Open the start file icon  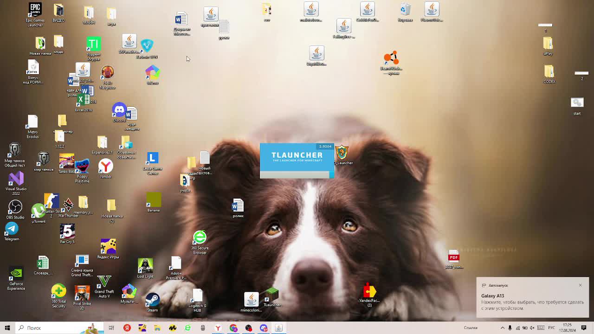coord(577,106)
